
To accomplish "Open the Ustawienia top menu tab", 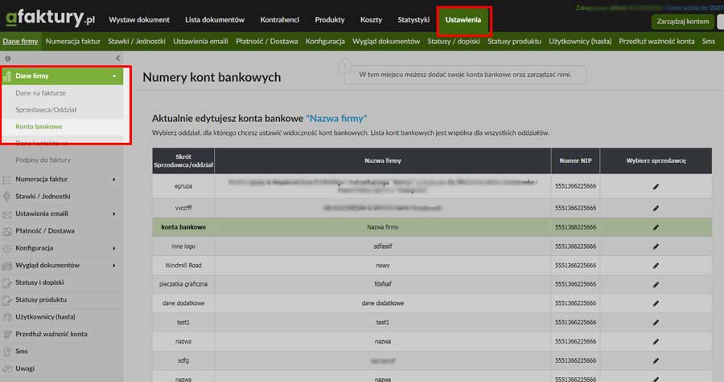I will point(463,19).
